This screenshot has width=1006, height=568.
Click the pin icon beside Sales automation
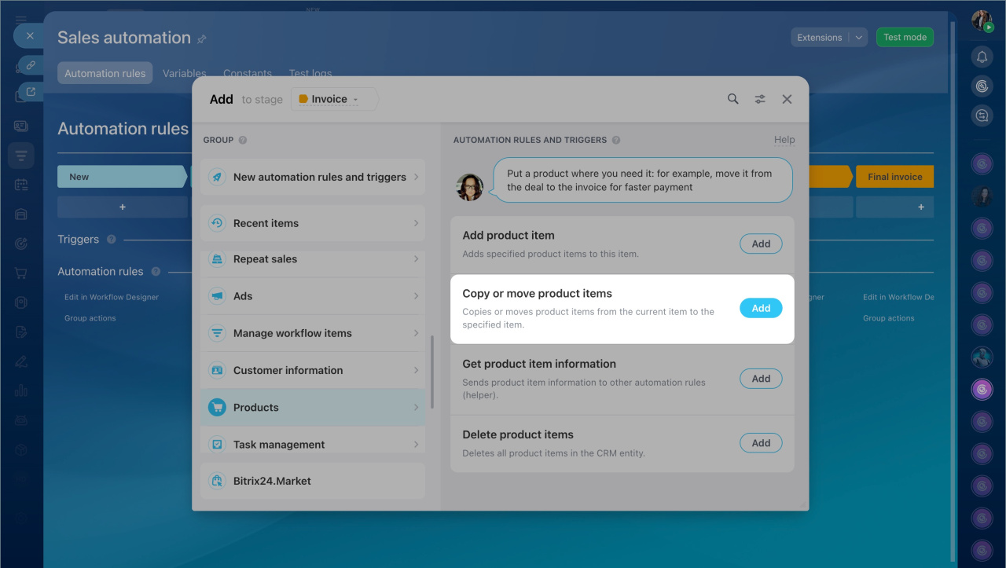click(x=202, y=39)
